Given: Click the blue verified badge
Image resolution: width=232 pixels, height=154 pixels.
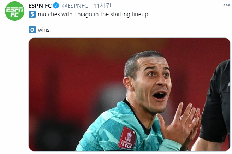Looking at the screenshot, I should [55, 6].
